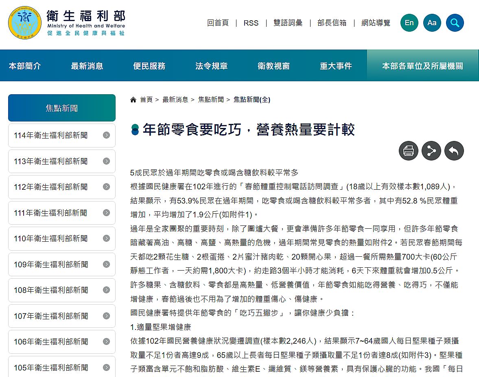
Task: Go back using the return arrow icon
Action: point(454,151)
